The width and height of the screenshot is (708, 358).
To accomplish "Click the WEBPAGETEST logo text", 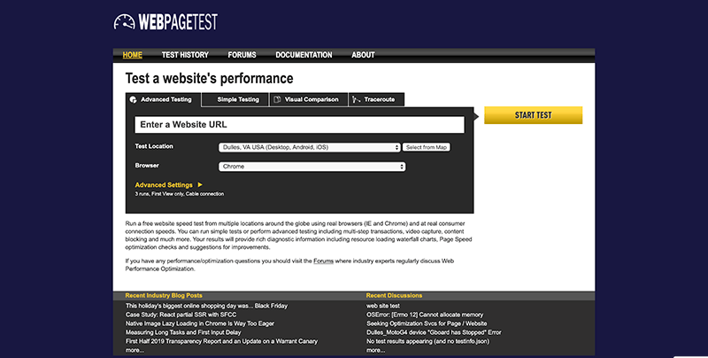I will point(178,21).
